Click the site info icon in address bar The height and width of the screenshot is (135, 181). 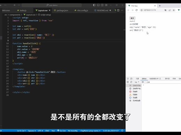click(x=141, y=10)
